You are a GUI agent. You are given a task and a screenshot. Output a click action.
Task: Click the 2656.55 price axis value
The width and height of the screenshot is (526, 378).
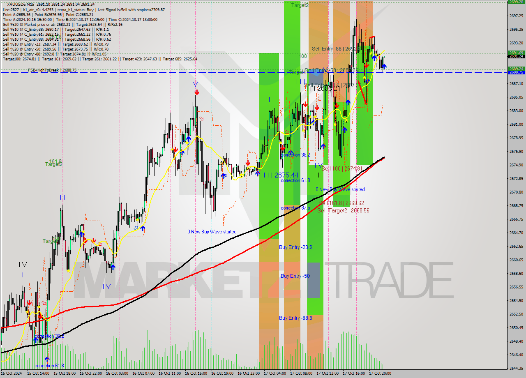[x=516, y=287]
